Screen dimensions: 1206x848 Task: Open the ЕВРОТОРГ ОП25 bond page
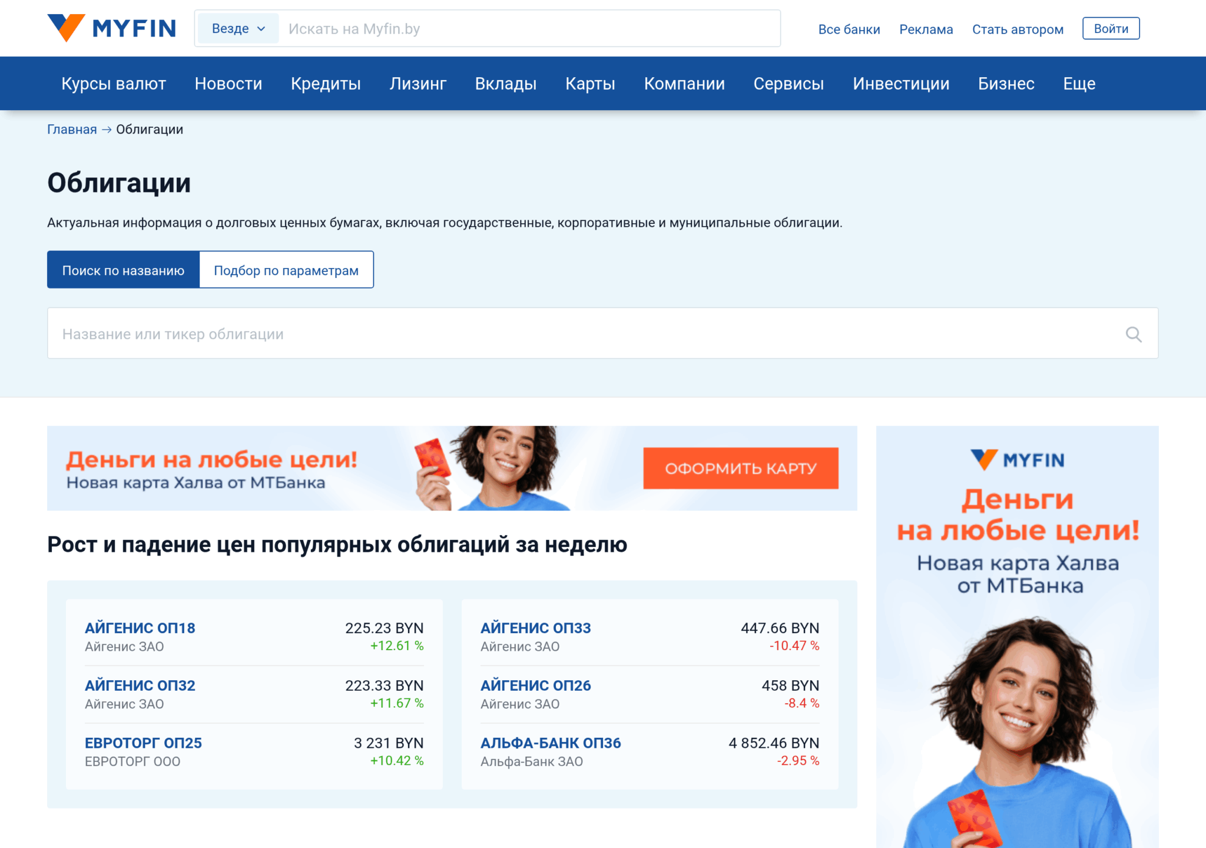point(143,743)
